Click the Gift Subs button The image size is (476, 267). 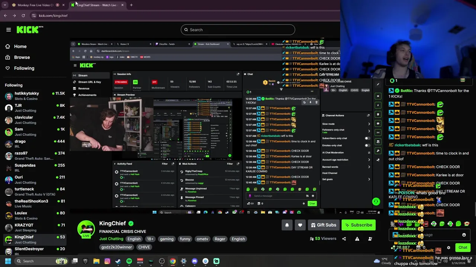pyautogui.click(x=323, y=225)
